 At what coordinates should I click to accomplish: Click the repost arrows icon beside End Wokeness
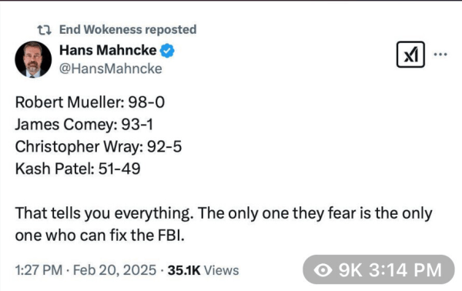44,30
